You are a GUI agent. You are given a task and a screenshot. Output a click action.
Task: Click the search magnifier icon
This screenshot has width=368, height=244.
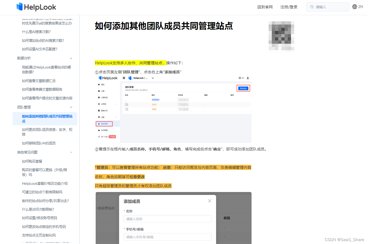click(312, 7)
